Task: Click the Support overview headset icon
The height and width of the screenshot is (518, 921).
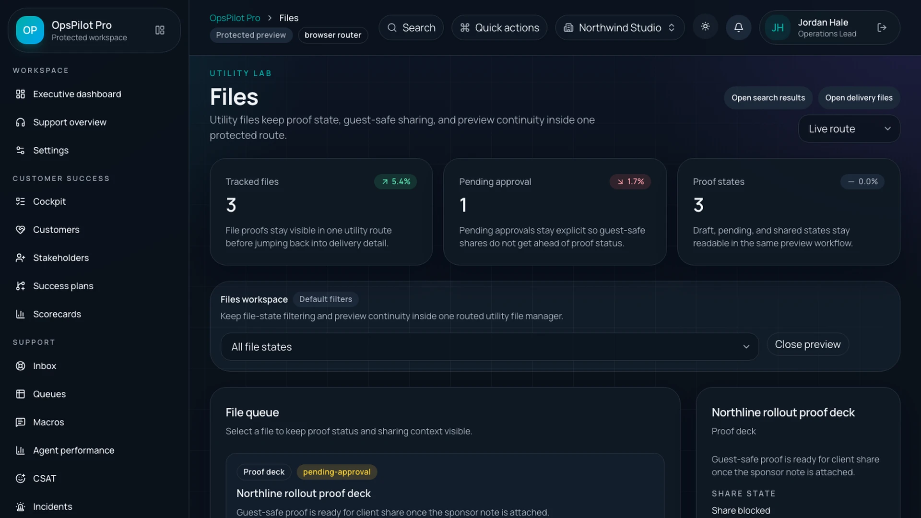Action: tap(20, 122)
